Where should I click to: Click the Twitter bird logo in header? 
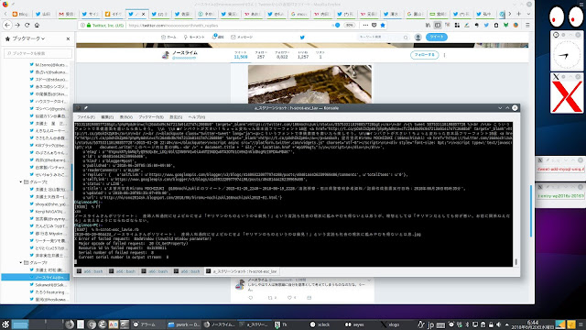pyautogui.click(x=302, y=37)
